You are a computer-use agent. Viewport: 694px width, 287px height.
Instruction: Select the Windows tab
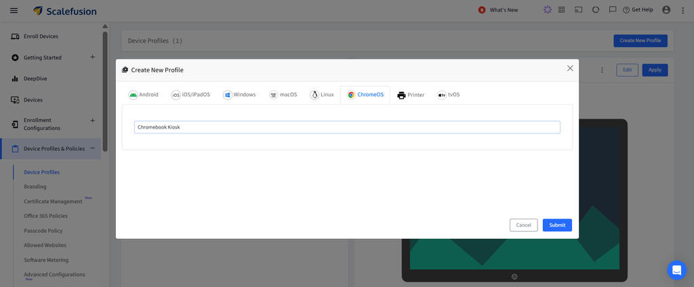point(239,95)
